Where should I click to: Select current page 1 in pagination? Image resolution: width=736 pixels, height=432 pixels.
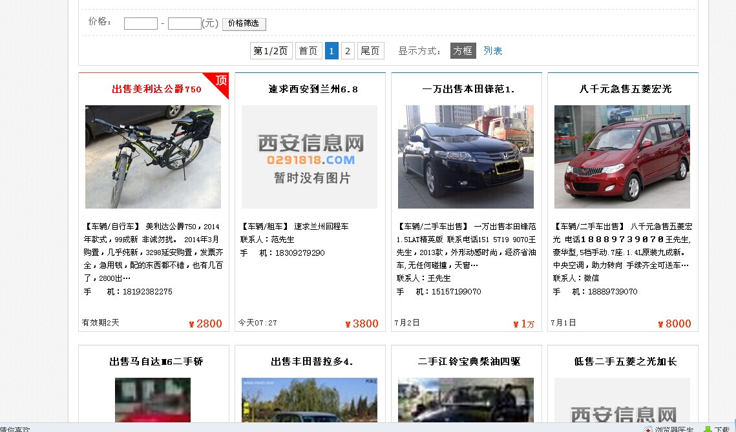tap(331, 51)
